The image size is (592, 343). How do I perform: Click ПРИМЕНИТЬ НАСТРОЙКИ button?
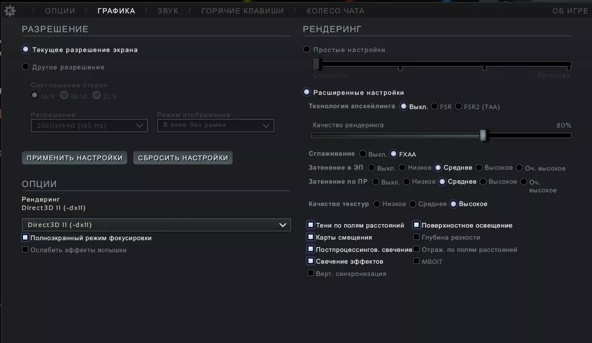tap(74, 157)
